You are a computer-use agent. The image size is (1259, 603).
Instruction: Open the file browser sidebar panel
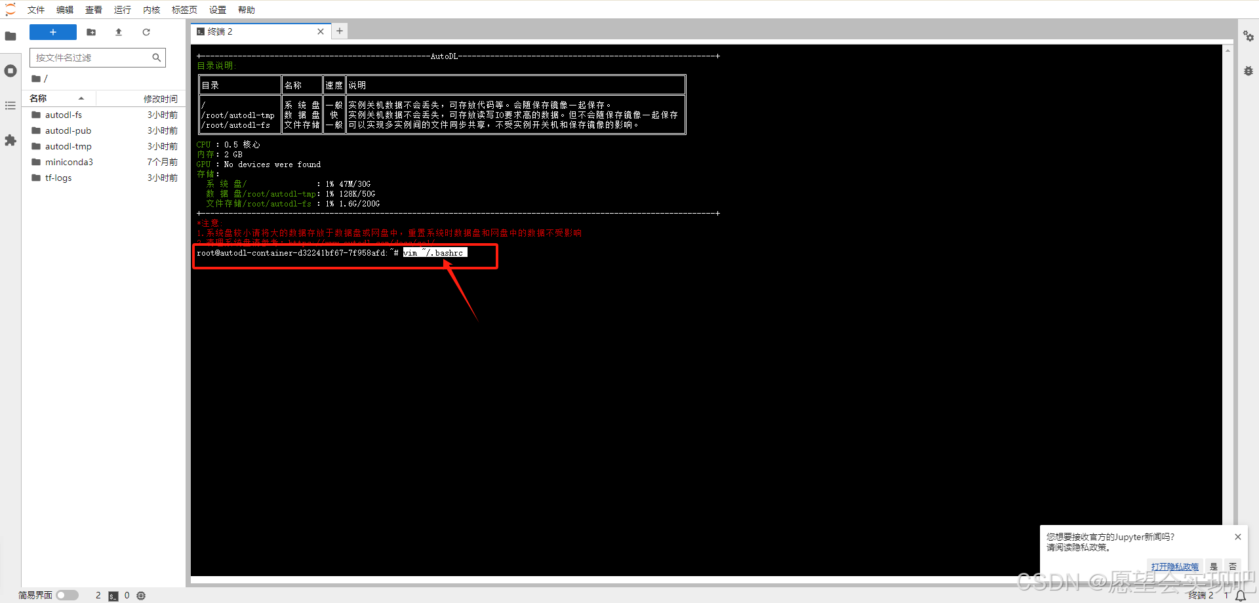10,37
